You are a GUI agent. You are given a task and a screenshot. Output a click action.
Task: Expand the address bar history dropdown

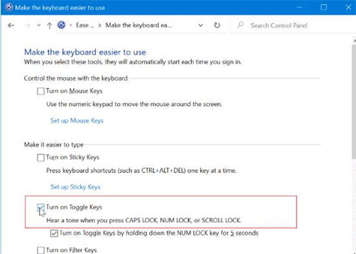201,25
